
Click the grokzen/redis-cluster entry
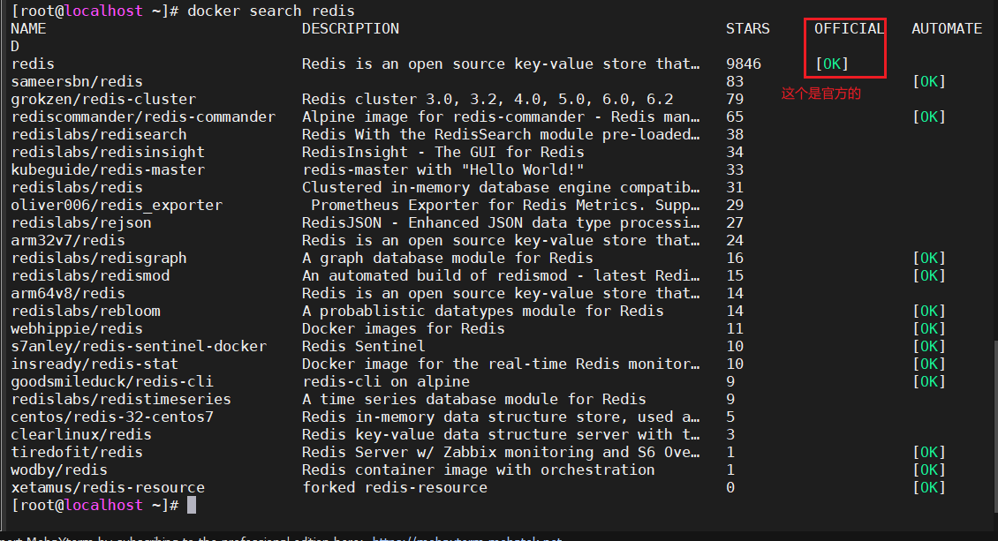coord(103,99)
